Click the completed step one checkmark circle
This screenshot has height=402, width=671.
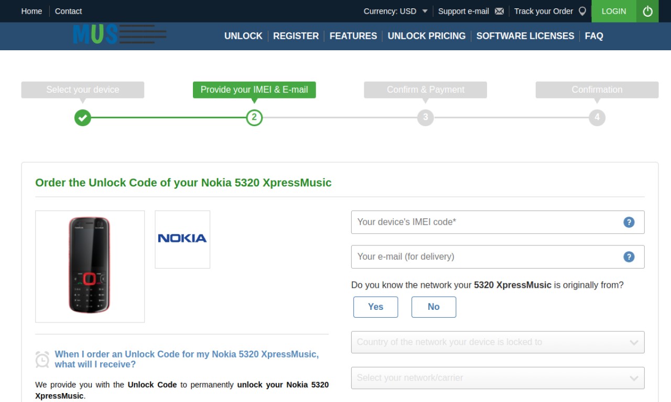pos(82,117)
